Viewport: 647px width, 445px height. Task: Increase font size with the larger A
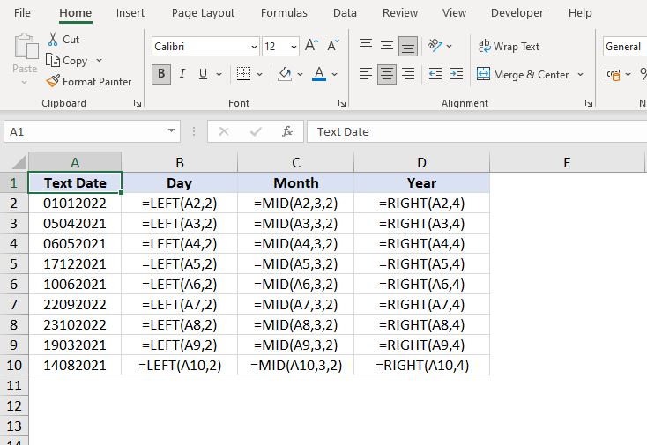click(x=311, y=45)
